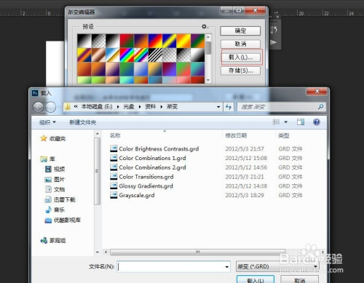This screenshot has width=364, height=283.
Task: Click the 2012/5/3 21:57 modified date cell
Action: [x=245, y=148]
